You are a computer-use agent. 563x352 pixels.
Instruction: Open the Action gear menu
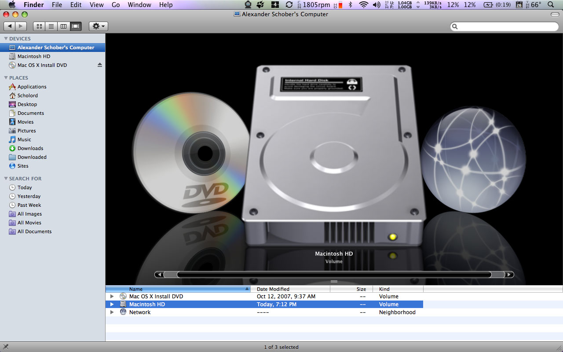click(x=99, y=26)
